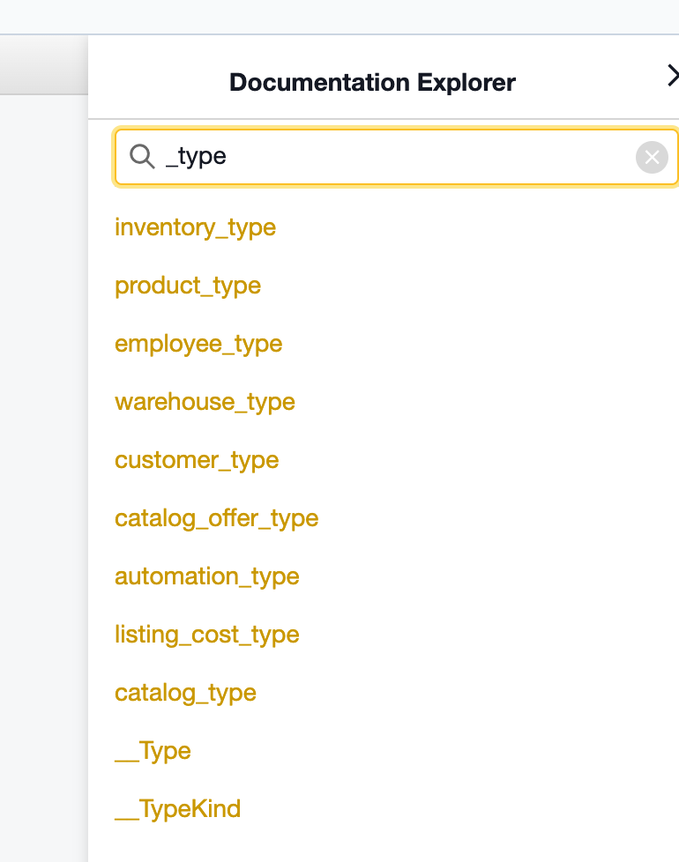Open the employee_type result

(198, 344)
